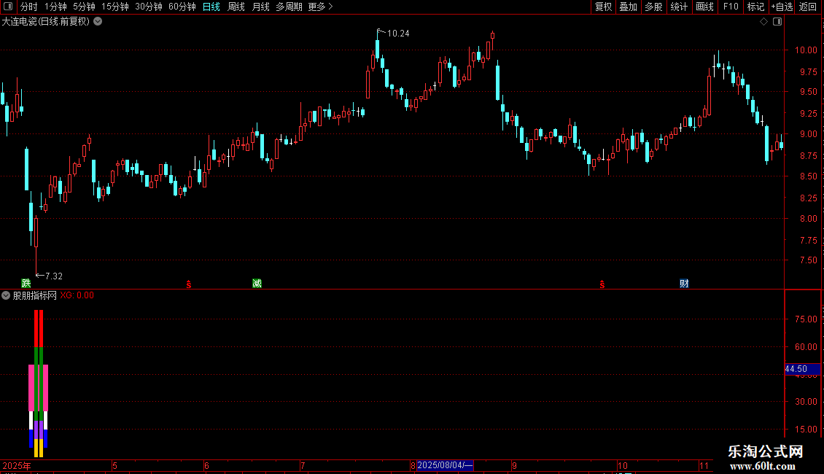The width and height of the screenshot is (824, 474).
Task: Click the 7.32 low price label
Action: [54, 276]
